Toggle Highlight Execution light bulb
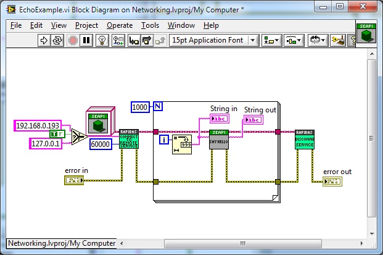Image resolution: width=383 pixels, height=255 pixels. coord(102,40)
